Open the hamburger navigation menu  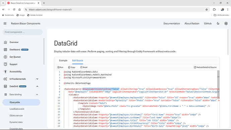coord(5,23)
